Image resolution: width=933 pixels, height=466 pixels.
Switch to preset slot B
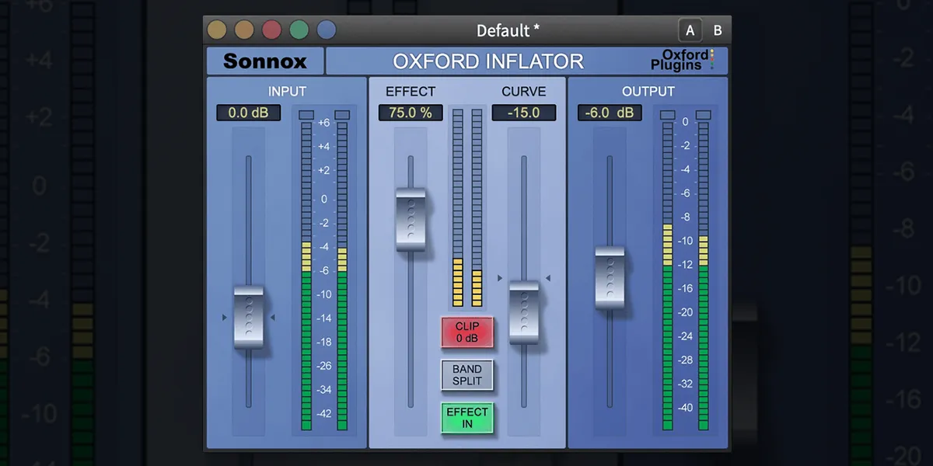718,30
